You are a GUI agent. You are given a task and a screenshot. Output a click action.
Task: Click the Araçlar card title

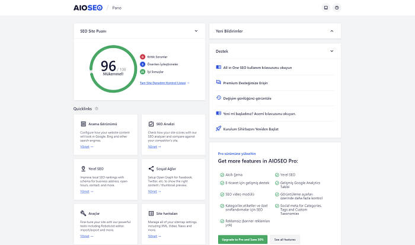94,214
